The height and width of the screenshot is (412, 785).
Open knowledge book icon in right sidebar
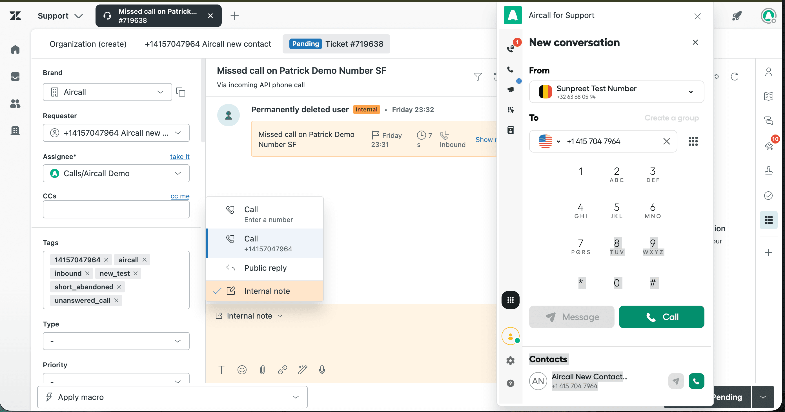(769, 97)
